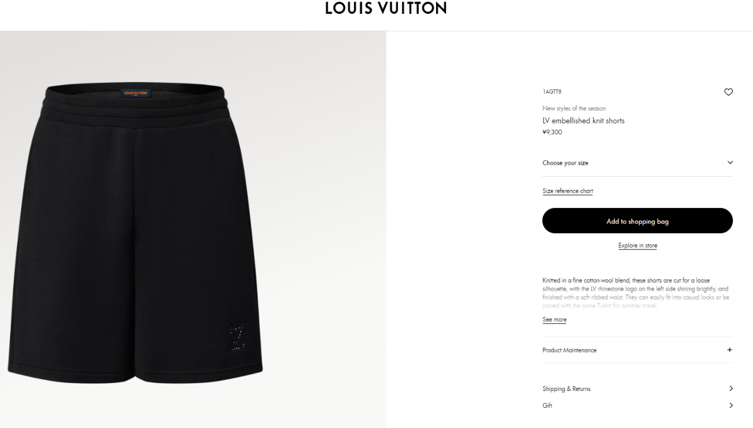Add to shopping bag

(x=638, y=221)
